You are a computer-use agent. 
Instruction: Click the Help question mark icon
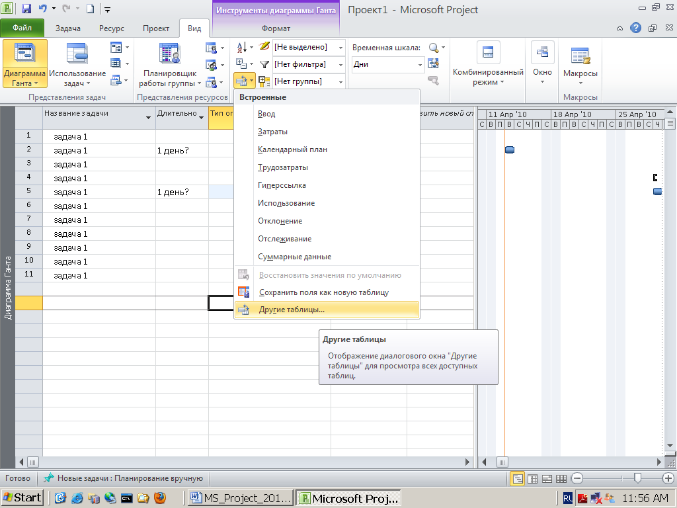pos(635,28)
